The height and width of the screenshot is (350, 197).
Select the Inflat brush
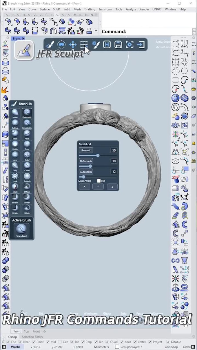coord(15,134)
